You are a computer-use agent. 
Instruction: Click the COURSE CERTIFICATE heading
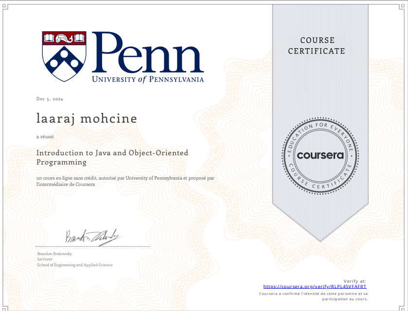317,45
